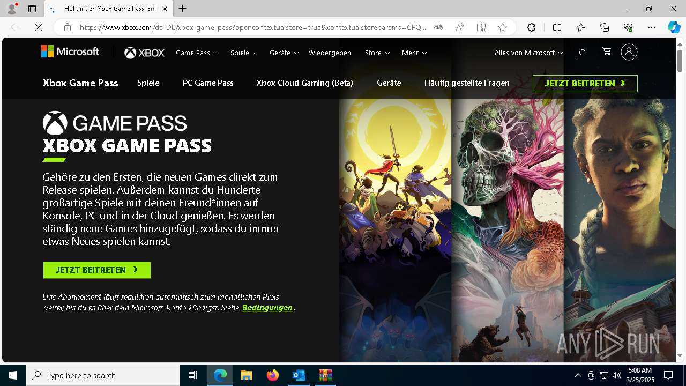
Task: Open the Extensions icon
Action: point(531,27)
